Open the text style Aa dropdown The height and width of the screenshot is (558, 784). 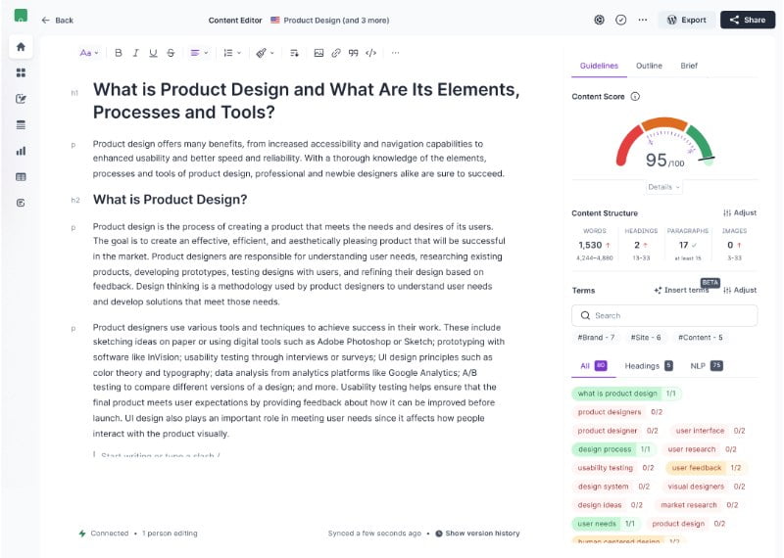(89, 53)
